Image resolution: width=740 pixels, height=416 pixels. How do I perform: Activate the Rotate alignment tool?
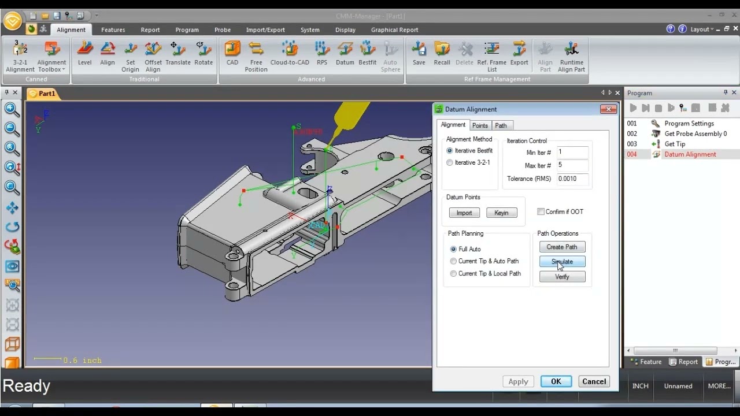click(203, 54)
